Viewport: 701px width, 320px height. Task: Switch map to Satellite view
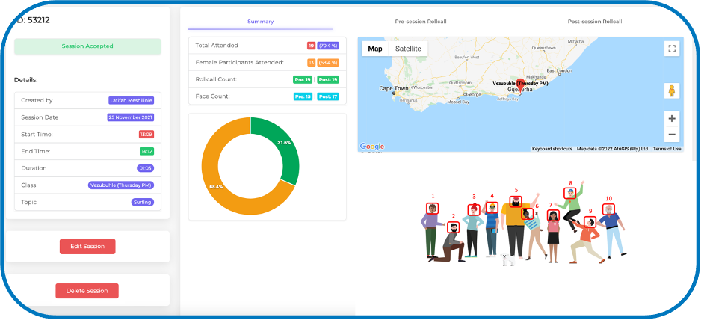(x=408, y=49)
